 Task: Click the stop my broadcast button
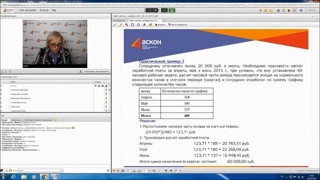pos(96,71)
